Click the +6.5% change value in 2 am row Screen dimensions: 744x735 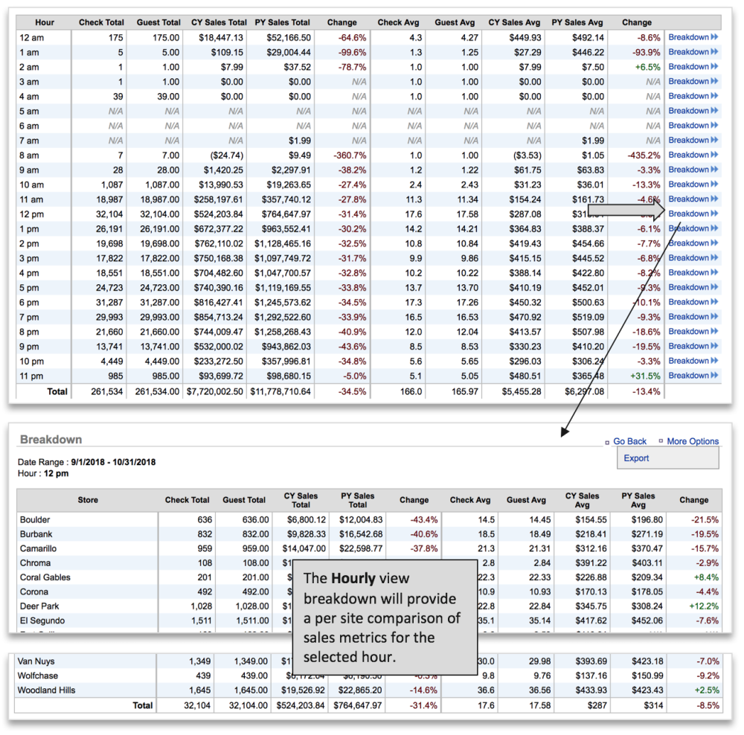[648, 67]
